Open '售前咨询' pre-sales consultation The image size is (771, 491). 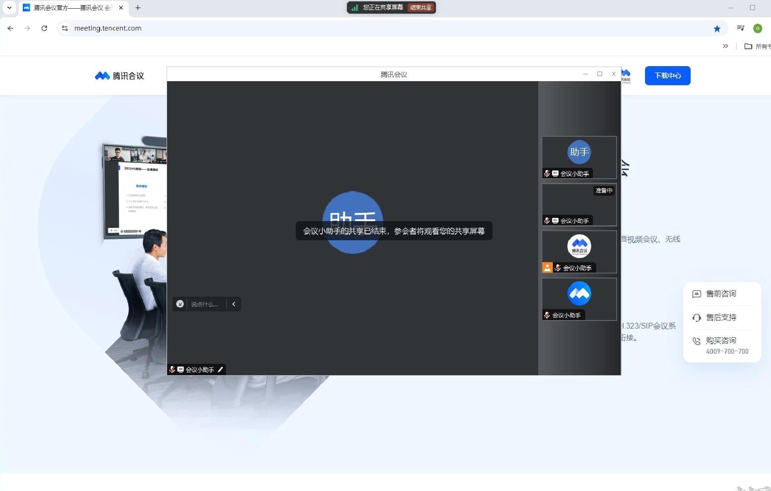721,294
